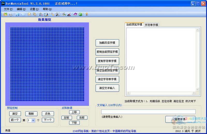The height and width of the screenshot is (134, 207).
Task: Click the open file folder toolbar icon
Action: click(5, 14)
